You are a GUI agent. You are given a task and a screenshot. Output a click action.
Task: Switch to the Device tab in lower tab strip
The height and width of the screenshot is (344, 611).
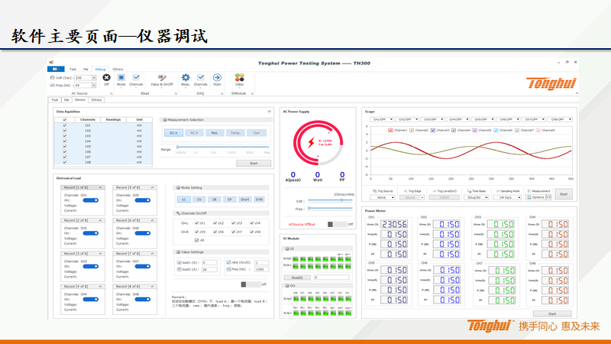[x=80, y=100]
